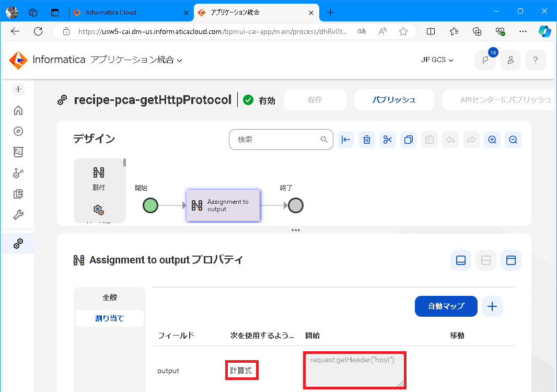The height and width of the screenshot is (392, 557).
Task: Click the trash delete icon in the design toolbar
Action: (367, 140)
